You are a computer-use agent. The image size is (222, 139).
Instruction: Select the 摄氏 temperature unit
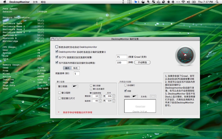[67, 68]
